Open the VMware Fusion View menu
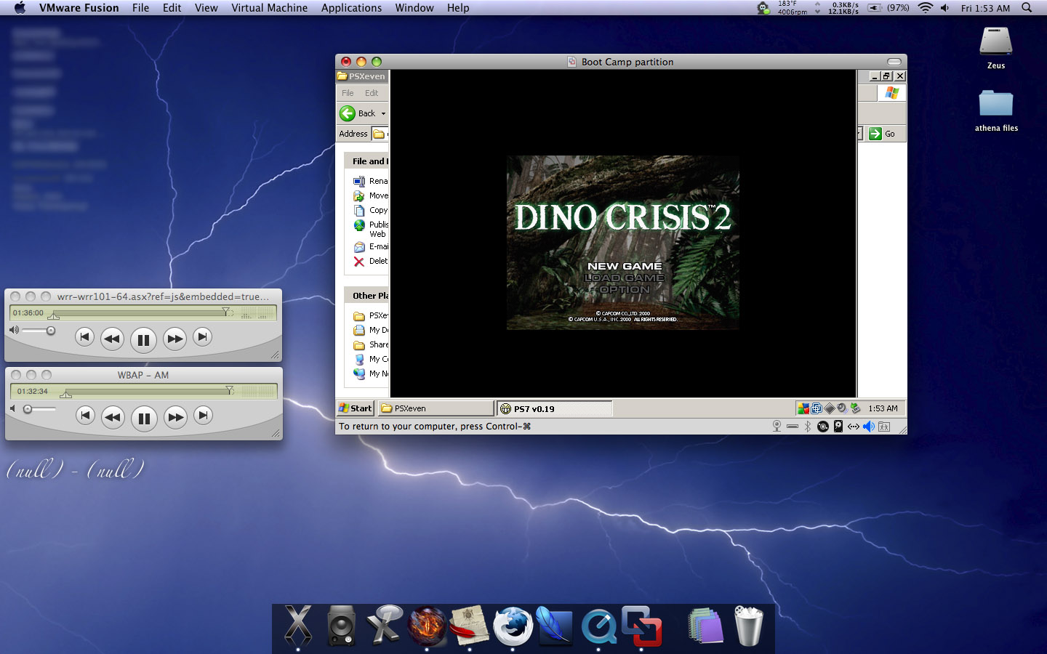Image resolution: width=1047 pixels, height=654 pixels. click(206, 8)
